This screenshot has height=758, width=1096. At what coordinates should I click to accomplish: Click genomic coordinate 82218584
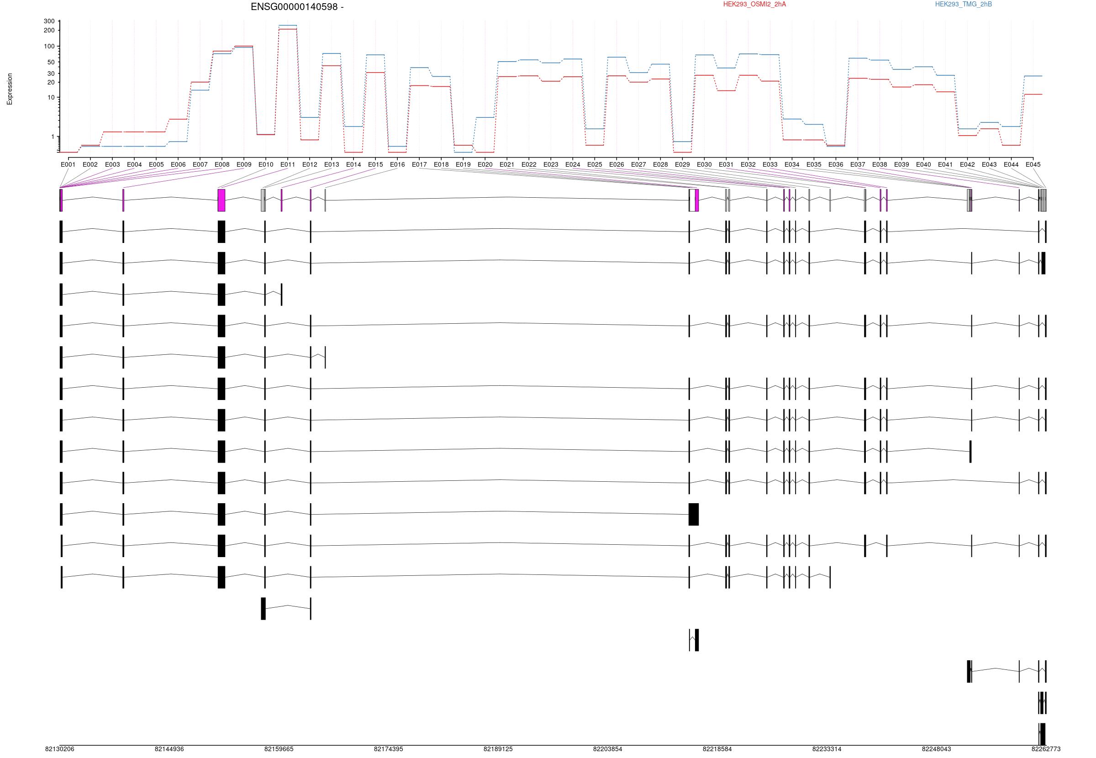point(717,749)
